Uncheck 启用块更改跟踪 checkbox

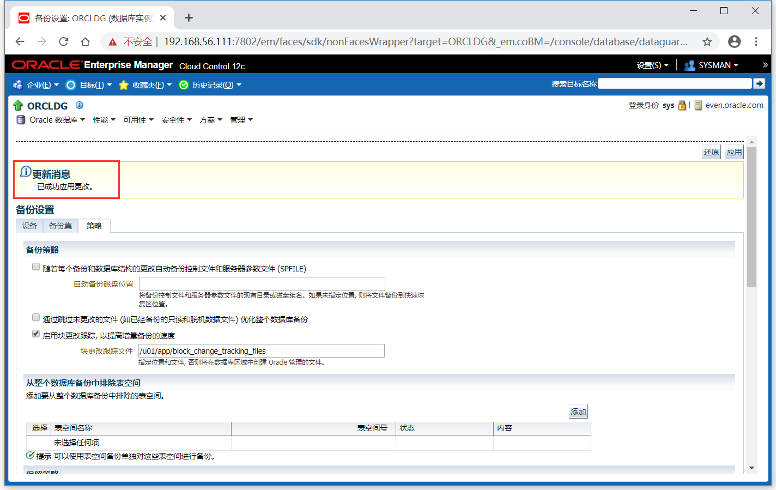pyautogui.click(x=36, y=334)
